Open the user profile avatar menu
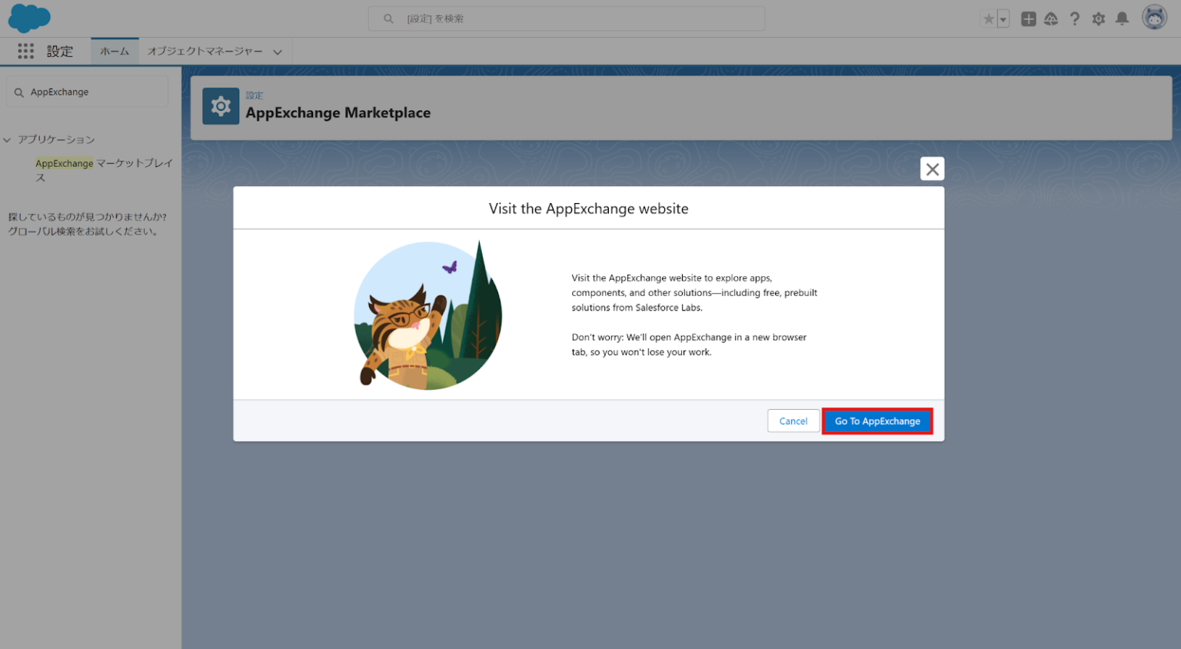Screen dimensions: 1181x649 pyautogui.click(x=1154, y=17)
